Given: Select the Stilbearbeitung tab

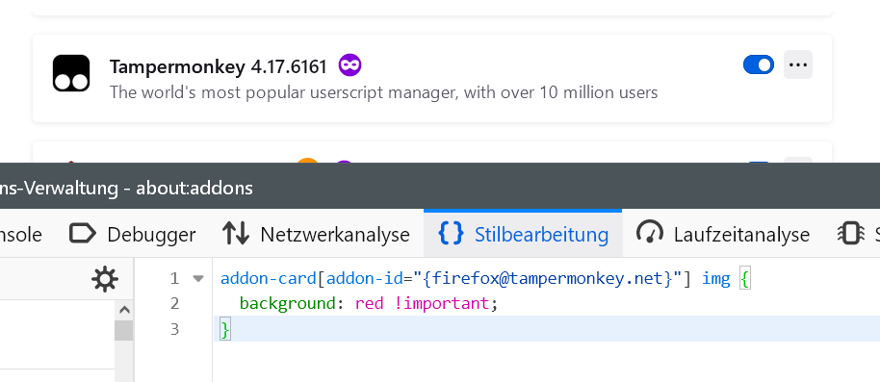Looking at the screenshot, I should (523, 234).
